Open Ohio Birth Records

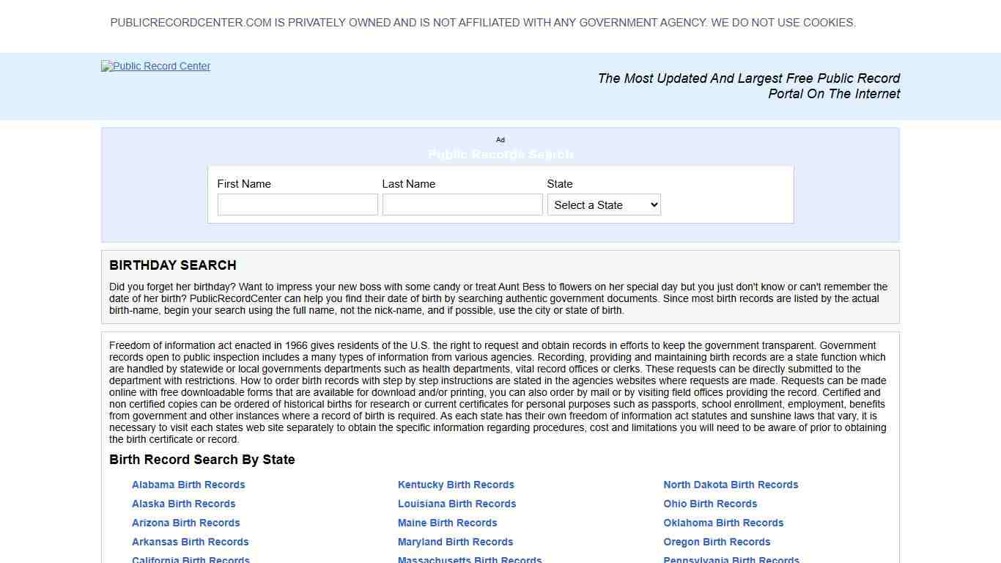tap(710, 504)
